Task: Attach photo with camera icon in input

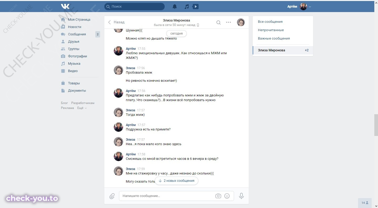Action: (218, 196)
